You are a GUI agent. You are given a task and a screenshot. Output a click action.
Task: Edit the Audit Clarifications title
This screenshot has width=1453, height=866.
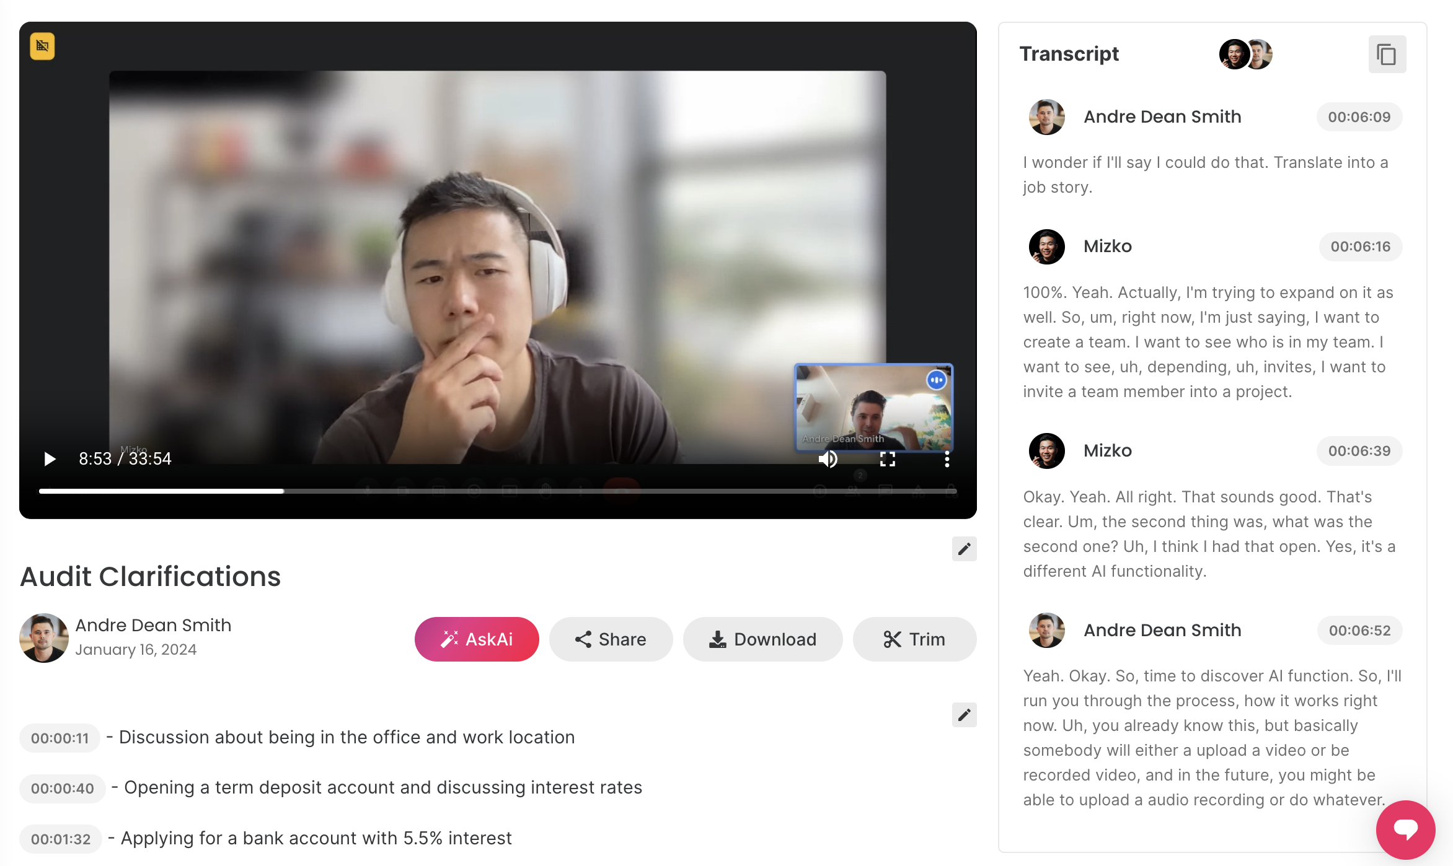coord(964,549)
